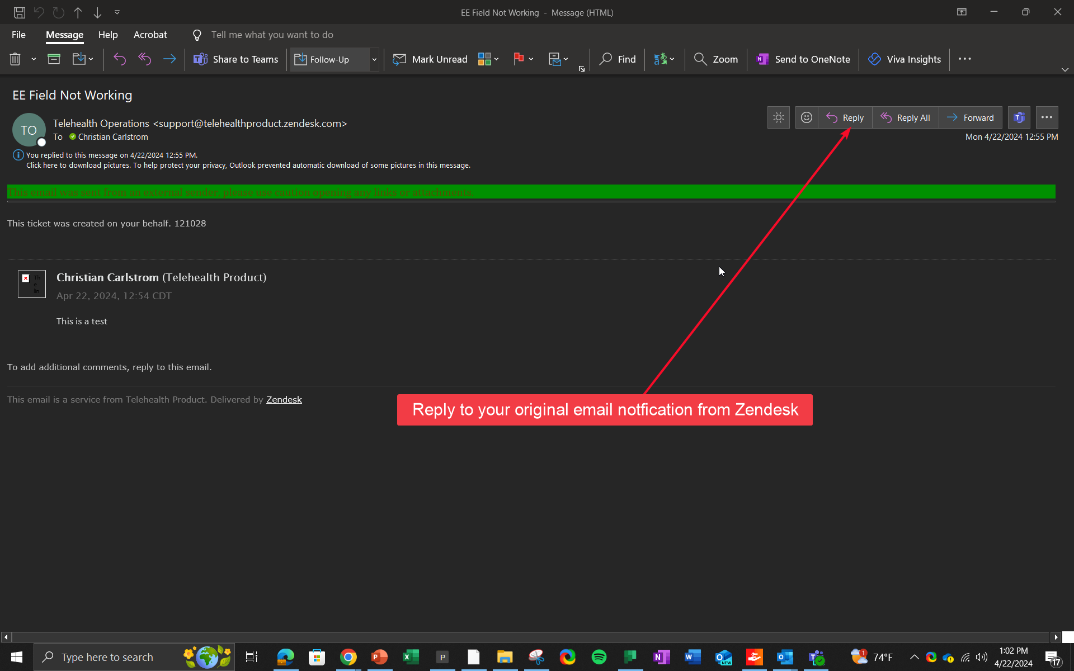Send the message to OneNote

point(803,59)
